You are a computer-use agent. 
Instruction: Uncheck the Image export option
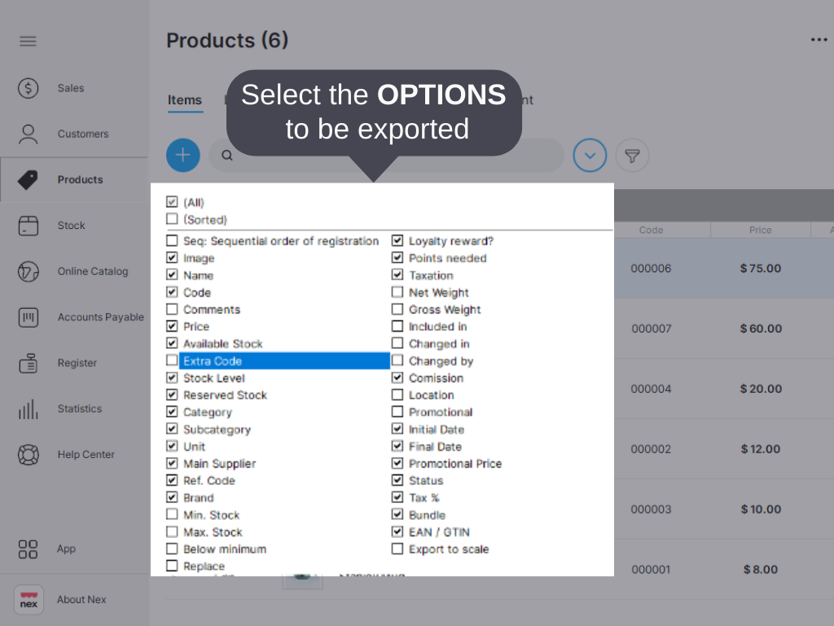pos(172,258)
